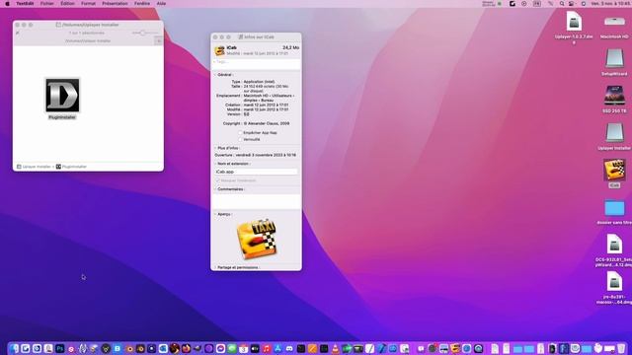Screen dimensions: 632x355
Task: Collapse the 'Nom et extension' section
Action: point(215,164)
